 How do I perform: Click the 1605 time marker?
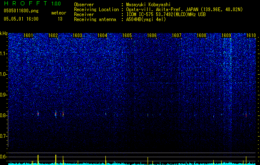(x=127, y=35)
